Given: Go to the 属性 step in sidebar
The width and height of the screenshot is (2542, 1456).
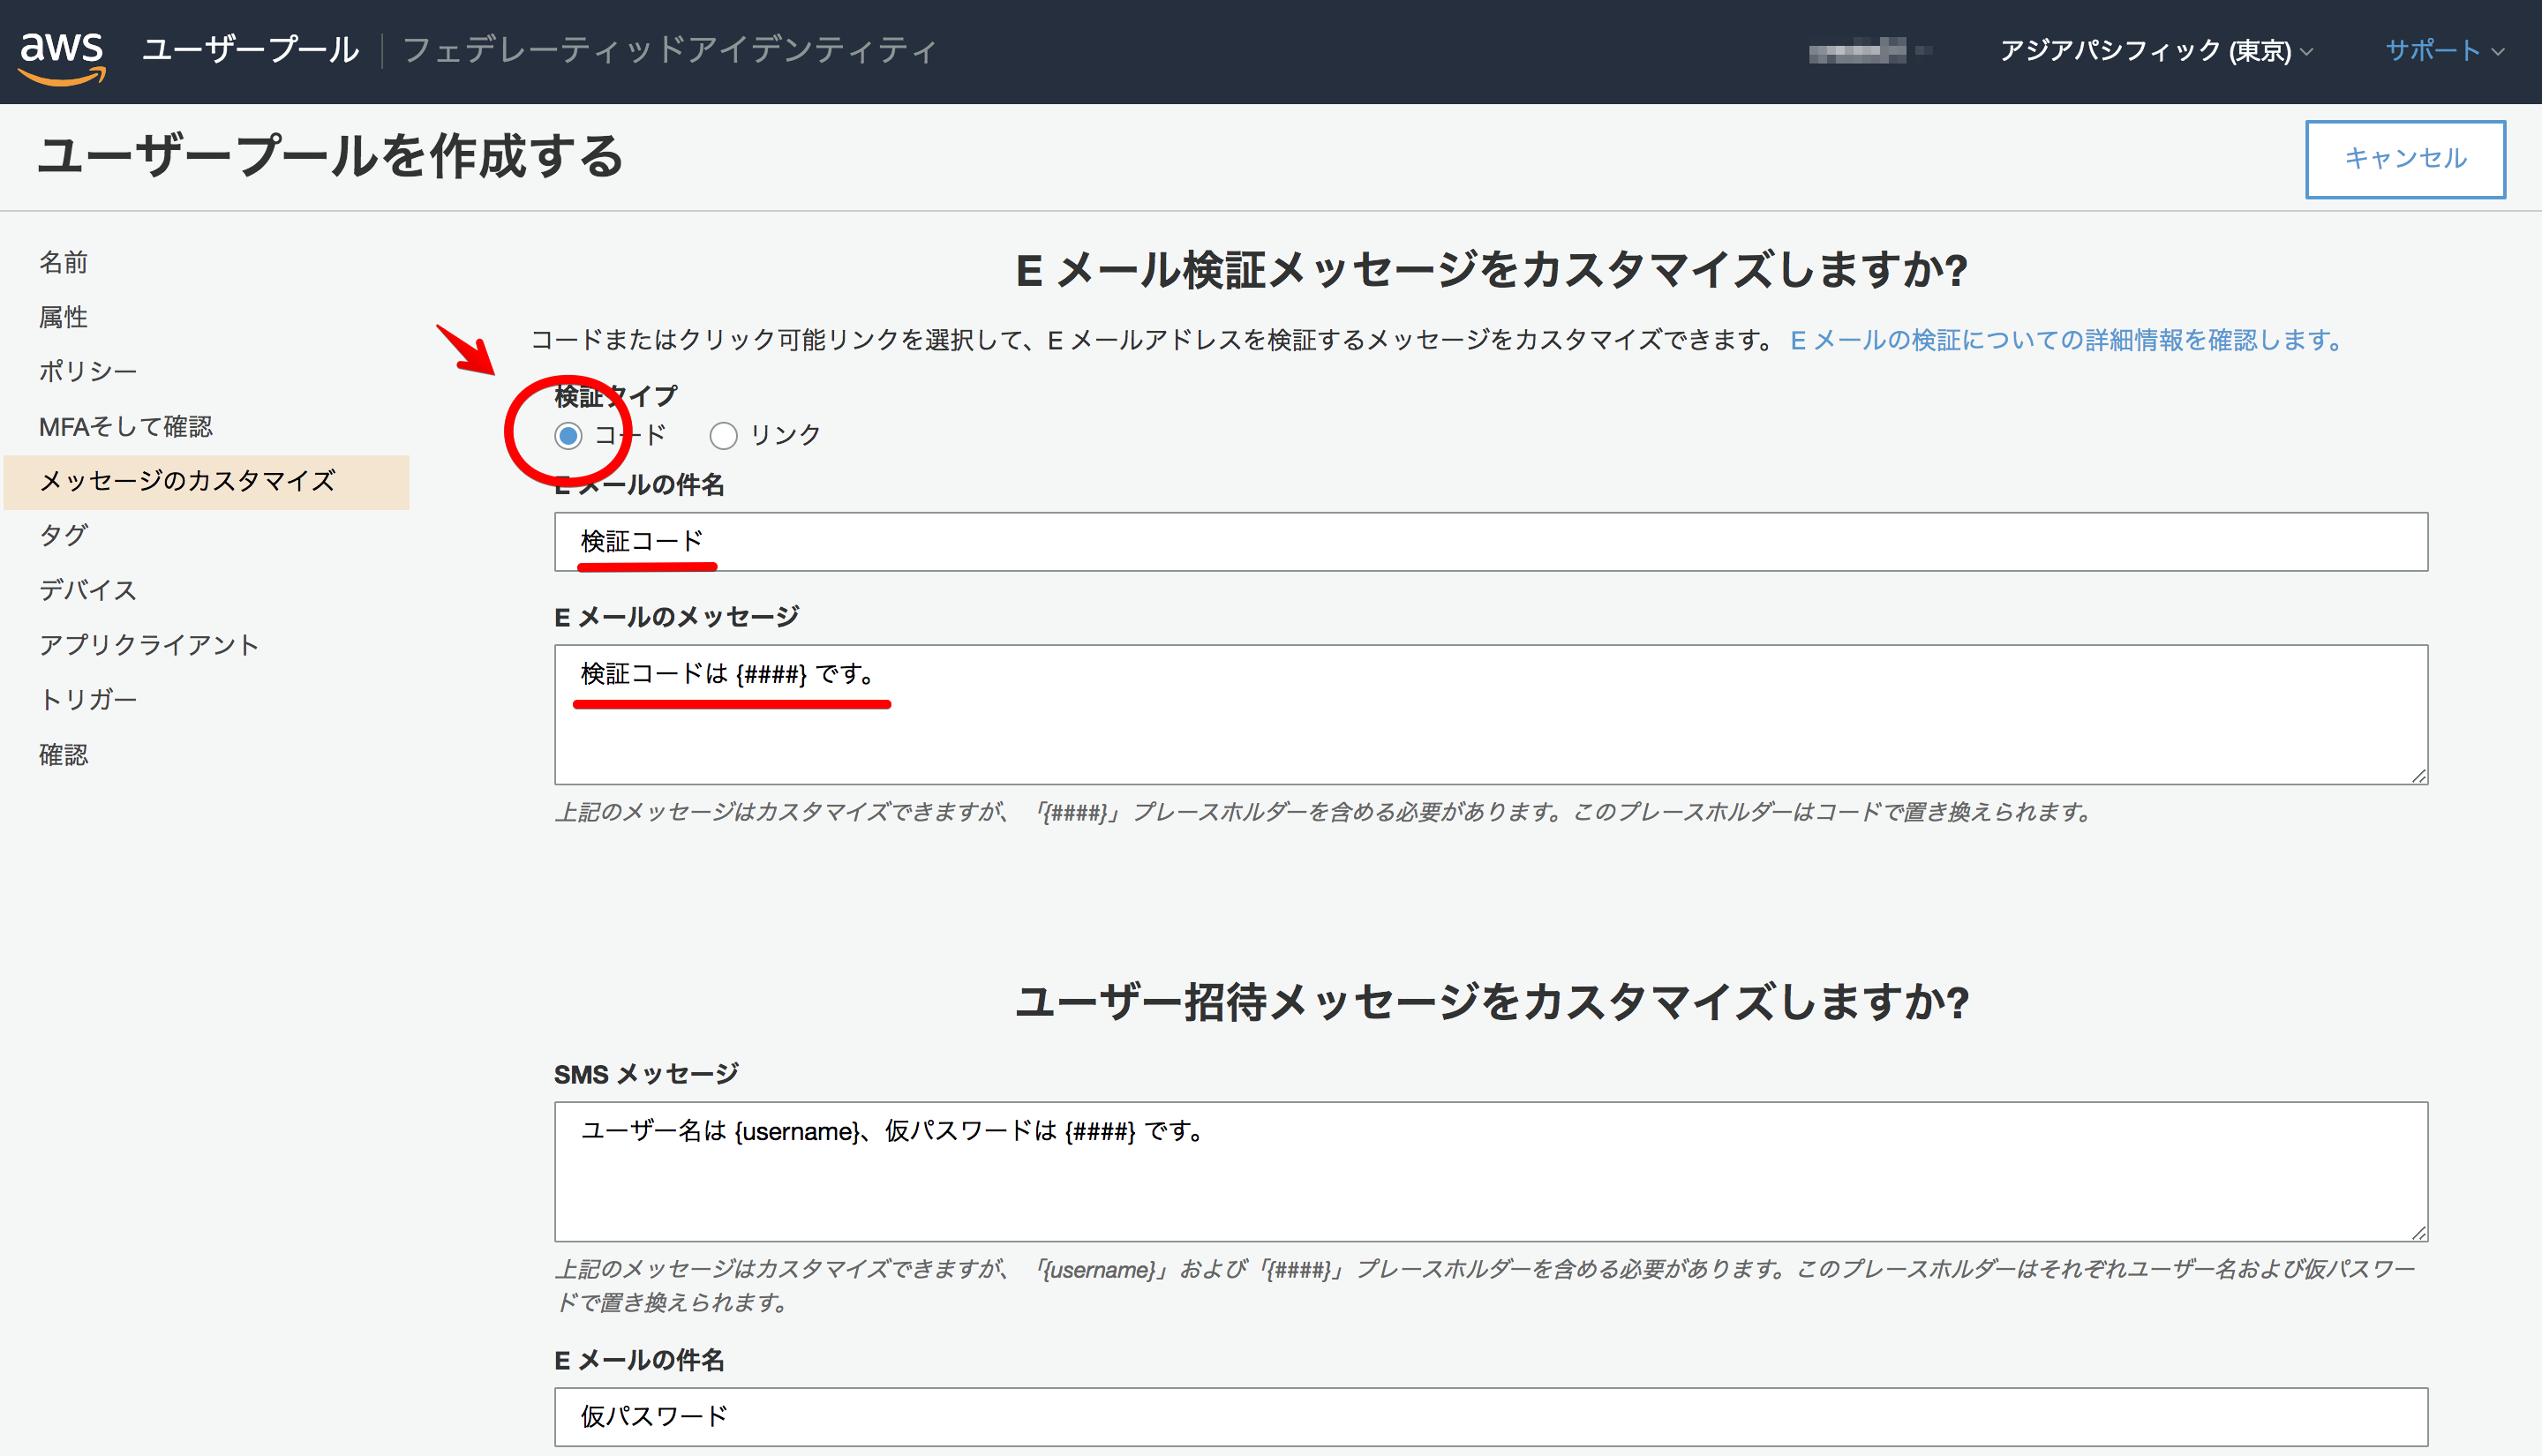Looking at the screenshot, I should (63, 317).
